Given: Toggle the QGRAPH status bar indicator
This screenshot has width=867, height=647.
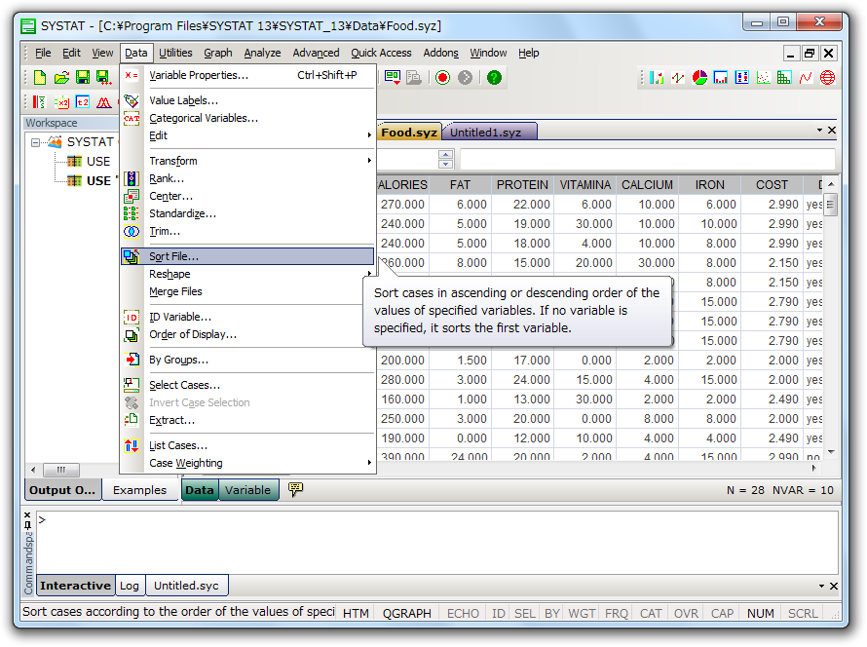Looking at the screenshot, I should pyautogui.click(x=407, y=613).
